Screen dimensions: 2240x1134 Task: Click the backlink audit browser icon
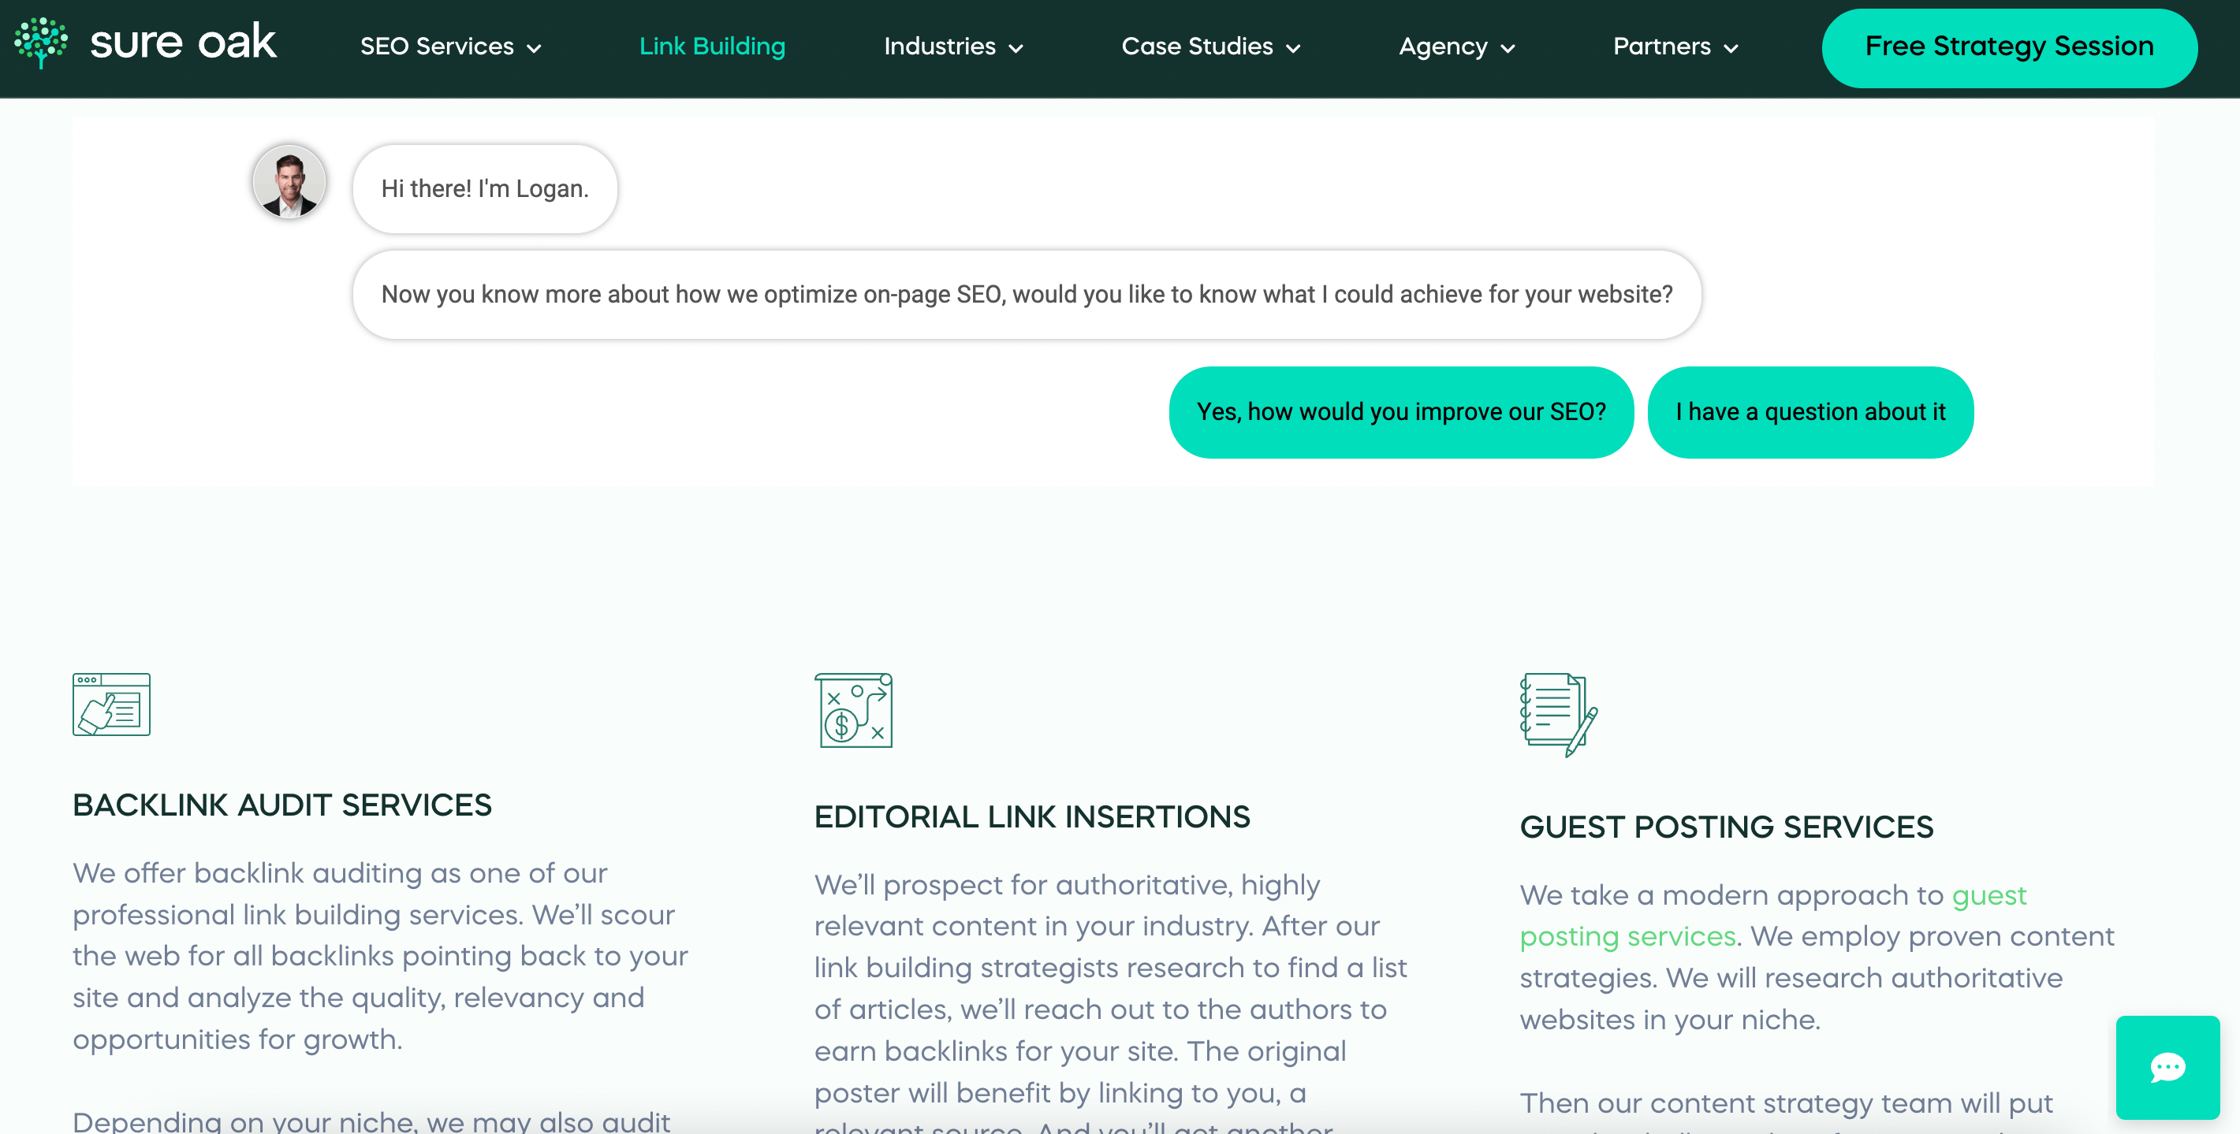click(111, 704)
